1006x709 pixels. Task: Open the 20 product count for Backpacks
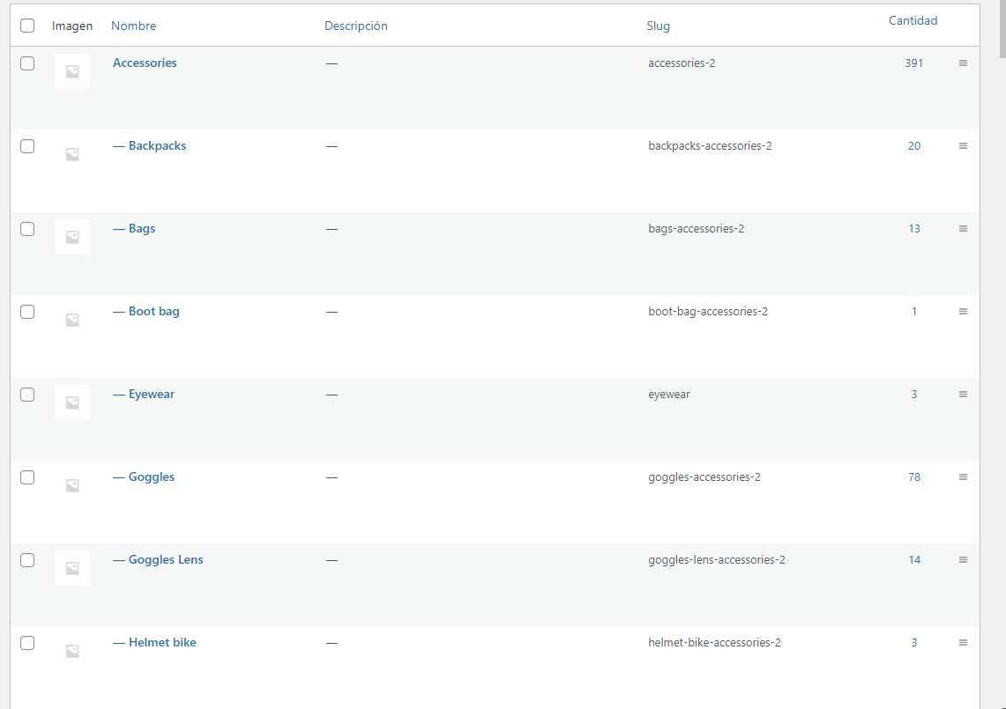pos(914,145)
